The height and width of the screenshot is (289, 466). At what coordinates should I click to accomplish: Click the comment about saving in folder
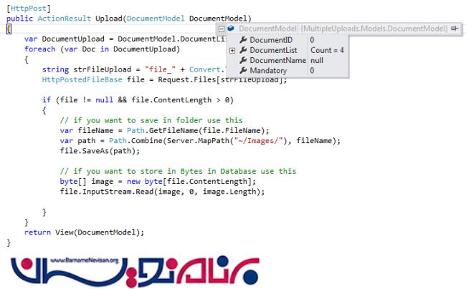(x=151, y=120)
